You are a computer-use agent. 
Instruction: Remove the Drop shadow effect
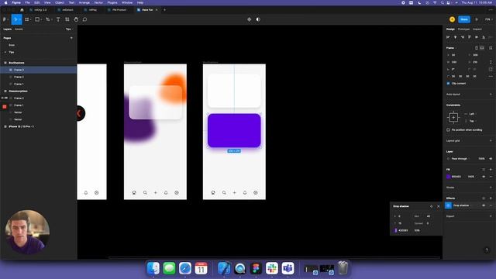(x=491, y=205)
